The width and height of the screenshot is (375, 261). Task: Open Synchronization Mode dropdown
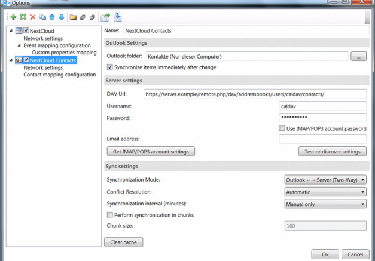[325, 180]
